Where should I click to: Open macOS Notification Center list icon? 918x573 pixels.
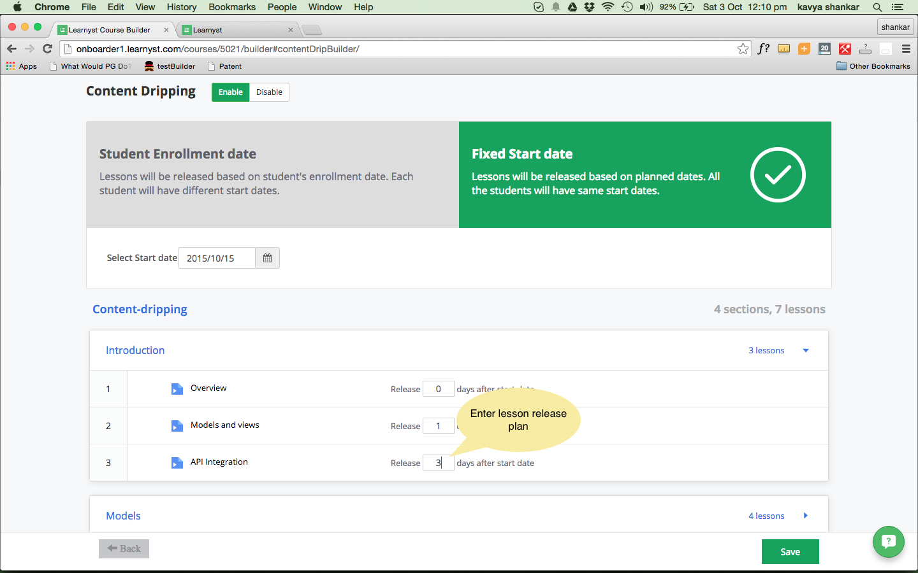coord(898,7)
